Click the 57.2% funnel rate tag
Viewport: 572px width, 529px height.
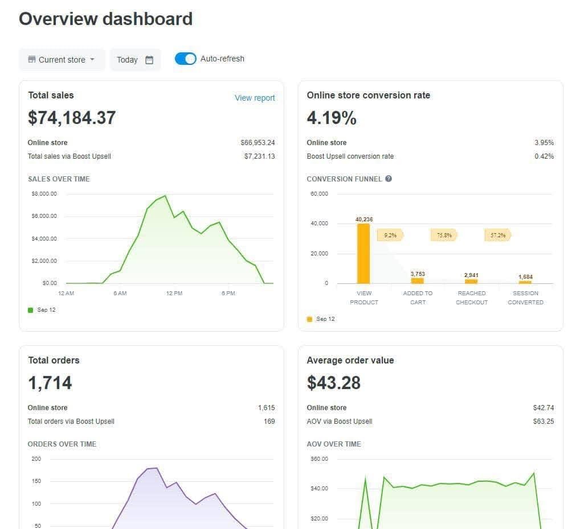[497, 235]
